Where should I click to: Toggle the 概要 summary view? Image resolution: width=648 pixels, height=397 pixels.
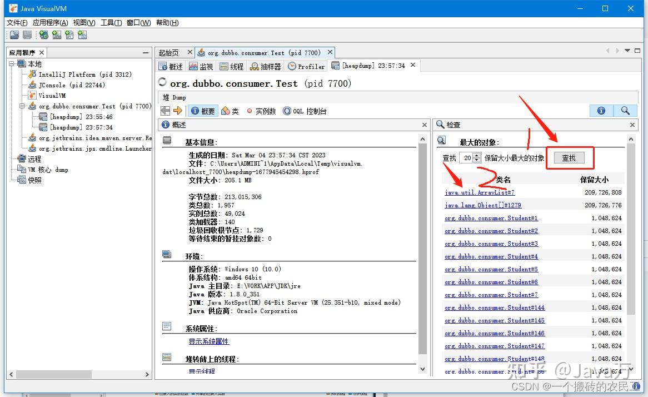203,110
